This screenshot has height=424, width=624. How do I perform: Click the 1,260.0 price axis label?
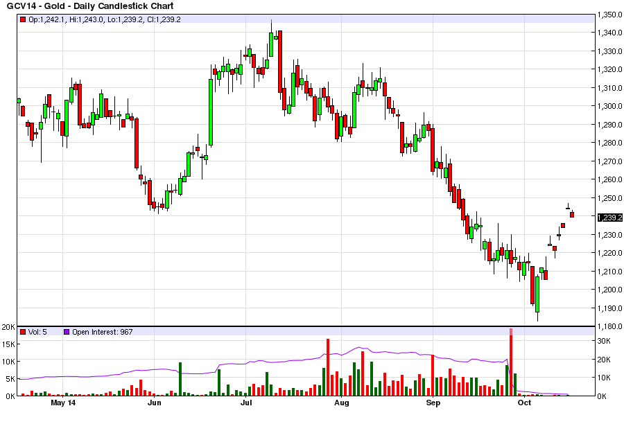(609, 179)
